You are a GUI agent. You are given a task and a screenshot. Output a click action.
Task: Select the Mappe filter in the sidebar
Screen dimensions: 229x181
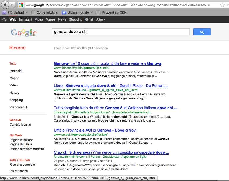14,78
